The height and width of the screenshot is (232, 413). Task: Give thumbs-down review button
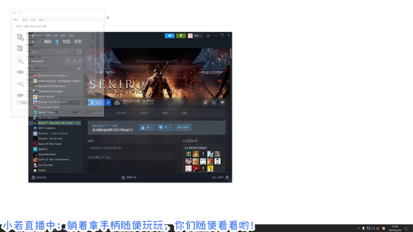tap(165, 127)
